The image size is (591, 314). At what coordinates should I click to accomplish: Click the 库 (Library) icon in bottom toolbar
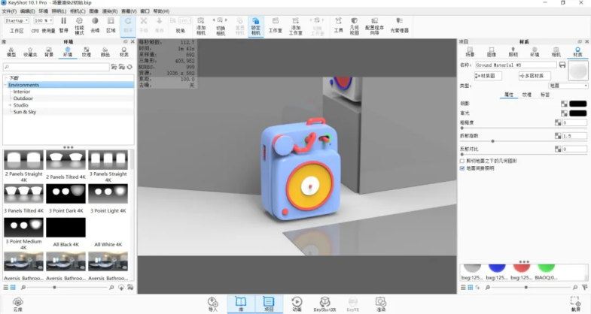(x=241, y=302)
